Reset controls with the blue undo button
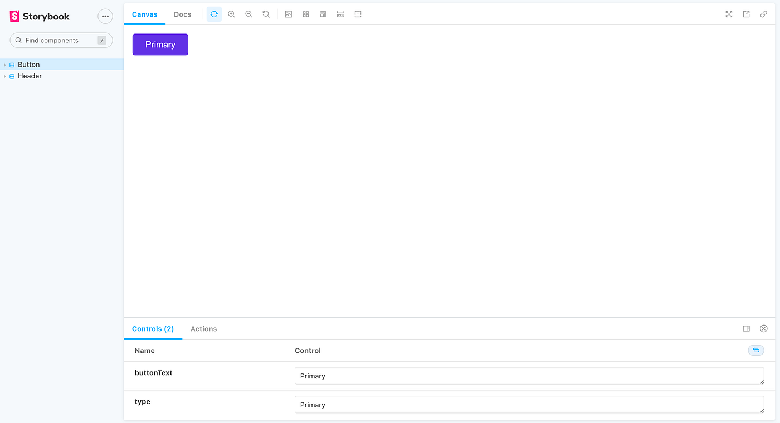 755,350
